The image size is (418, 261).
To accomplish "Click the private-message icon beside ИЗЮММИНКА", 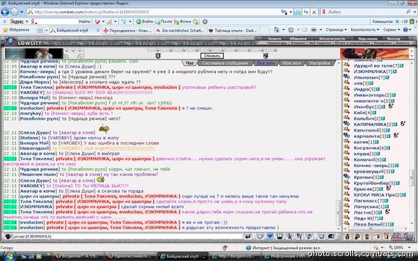I will (346, 71).
